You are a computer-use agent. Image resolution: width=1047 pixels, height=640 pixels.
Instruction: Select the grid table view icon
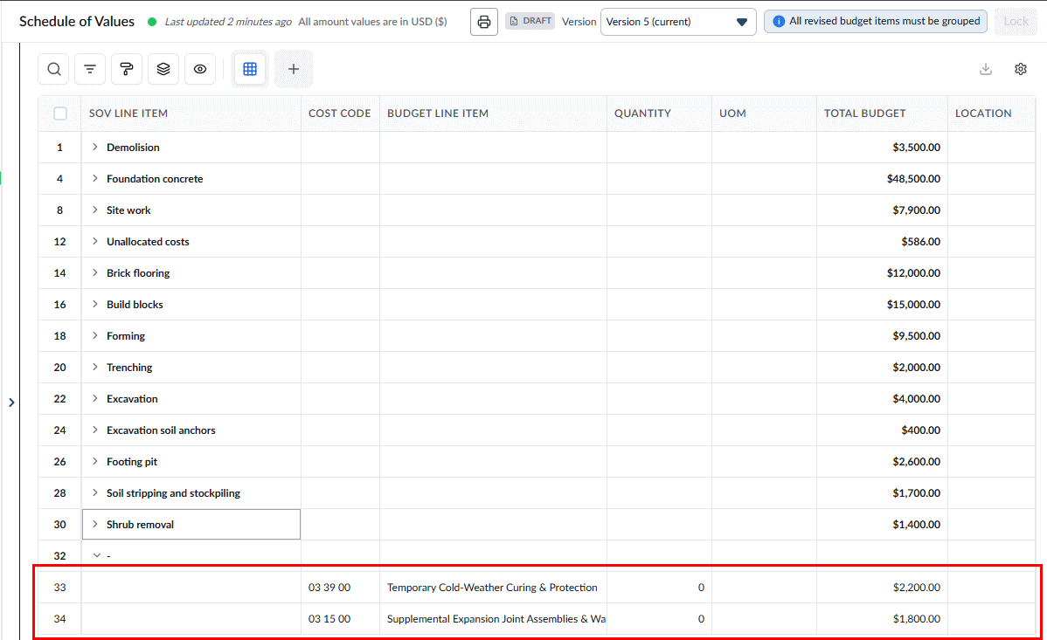[x=250, y=69]
